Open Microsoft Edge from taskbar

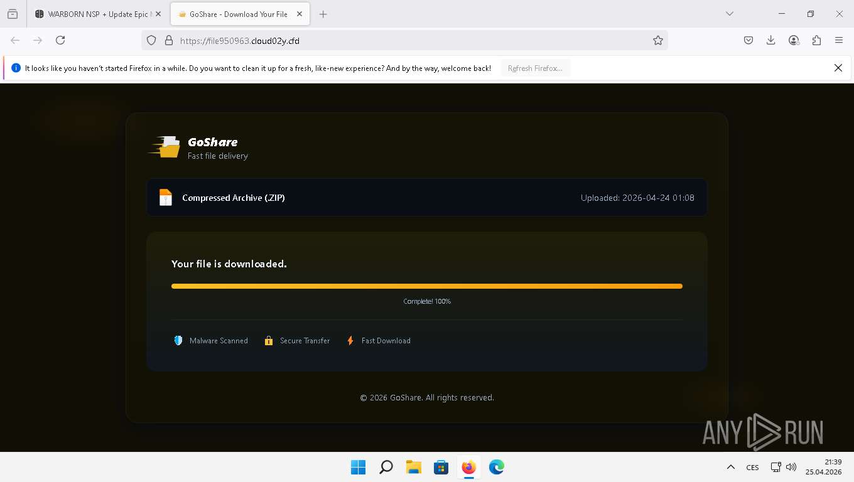point(497,467)
